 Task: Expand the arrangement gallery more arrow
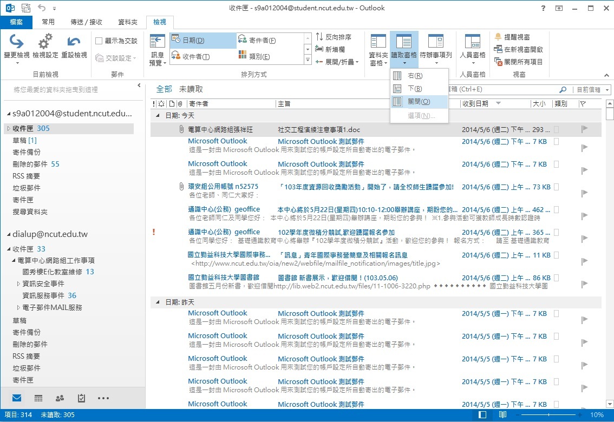pyautogui.click(x=308, y=60)
